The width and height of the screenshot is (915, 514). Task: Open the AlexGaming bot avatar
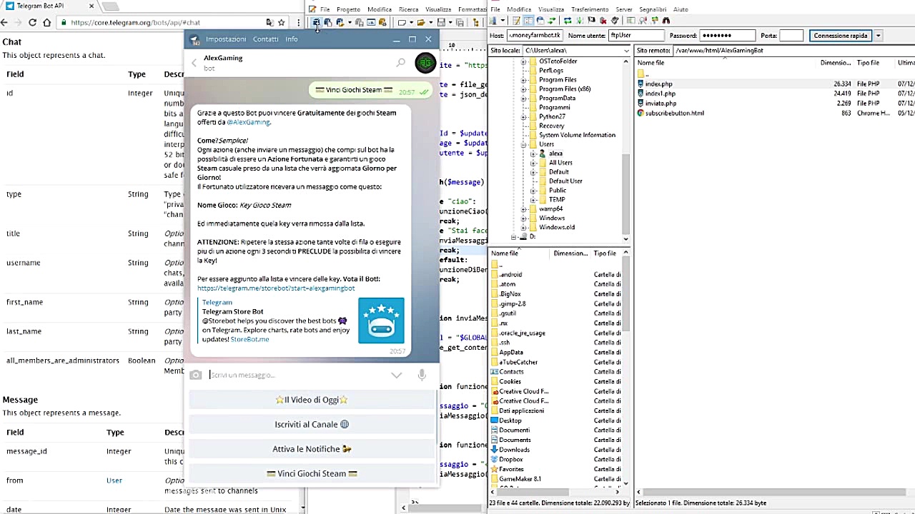point(425,63)
